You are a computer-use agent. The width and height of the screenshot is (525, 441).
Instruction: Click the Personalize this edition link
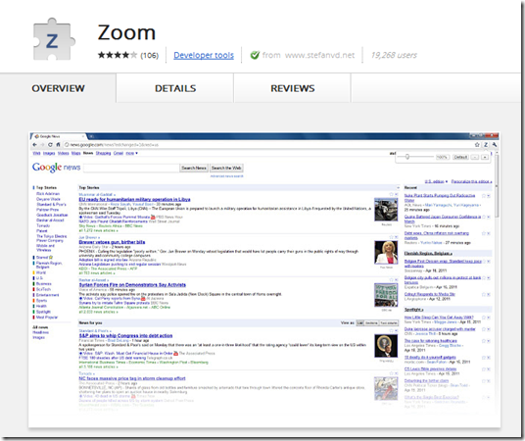(x=471, y=181)
